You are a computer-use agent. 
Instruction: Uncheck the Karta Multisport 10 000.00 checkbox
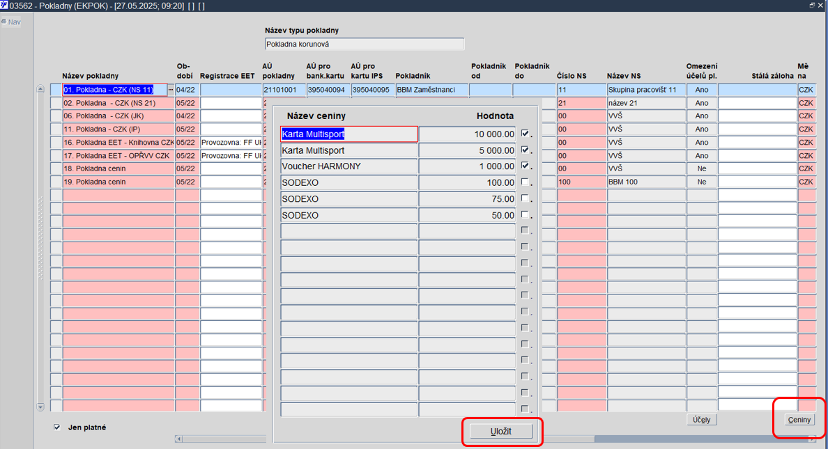525,134
